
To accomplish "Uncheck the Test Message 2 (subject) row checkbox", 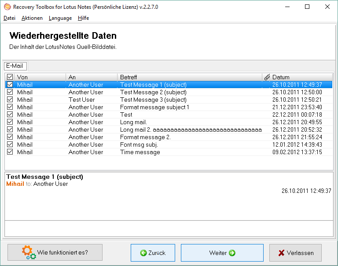I will (10, 92).
